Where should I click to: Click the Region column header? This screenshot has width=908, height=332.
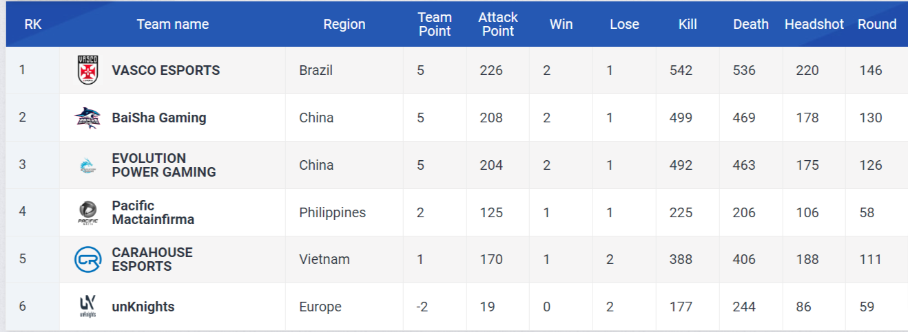point(344,24)
